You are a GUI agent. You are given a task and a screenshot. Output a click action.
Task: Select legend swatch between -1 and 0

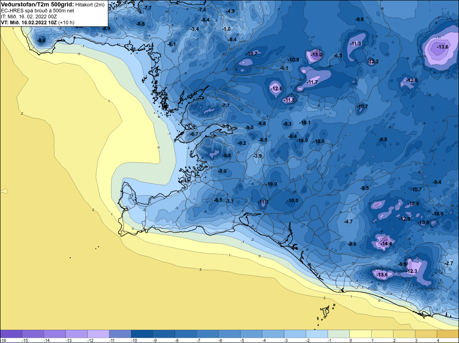(x=339, y=334)
